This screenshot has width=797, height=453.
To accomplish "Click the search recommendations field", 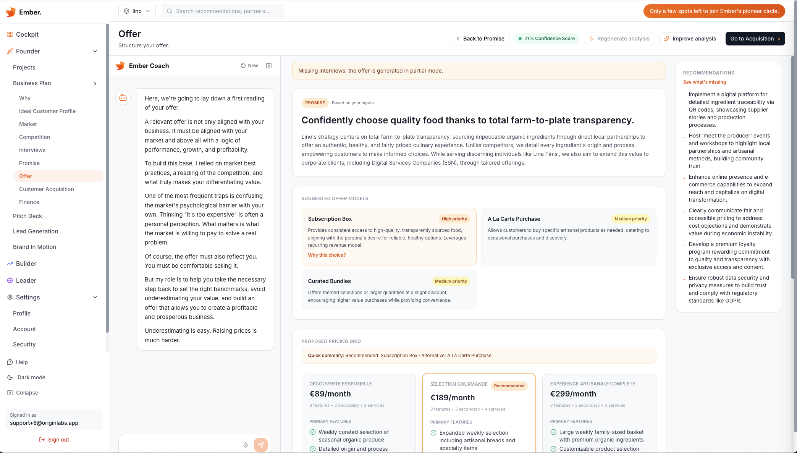I will [x=223, y=11].
